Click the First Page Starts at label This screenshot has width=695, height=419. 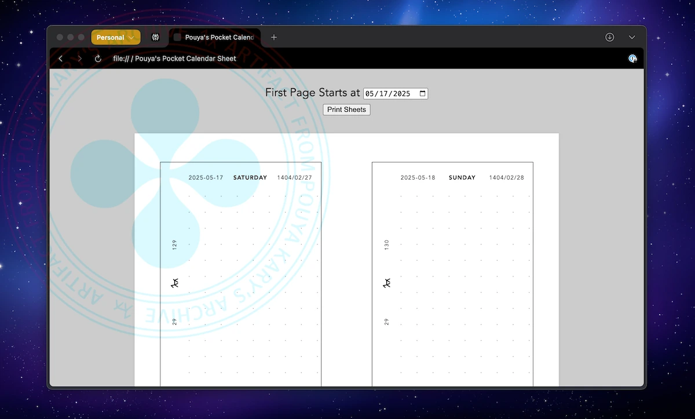point(313,93)
